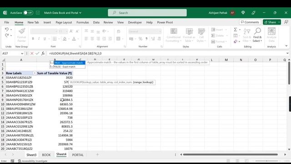Click the AutoSum sigma icon
291x164 pixels.
236,29
